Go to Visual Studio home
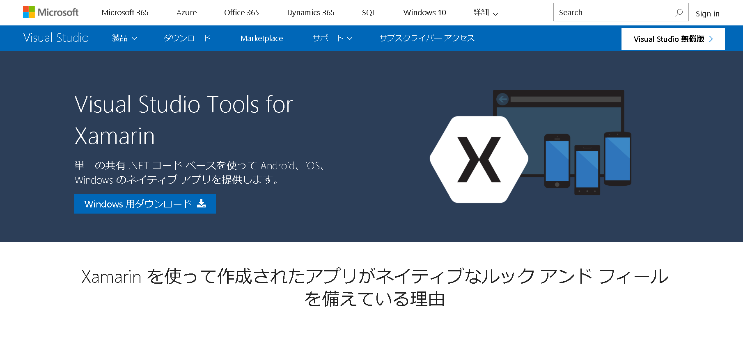The height and width of the screenshot is (346, 743). pos(56,38)
